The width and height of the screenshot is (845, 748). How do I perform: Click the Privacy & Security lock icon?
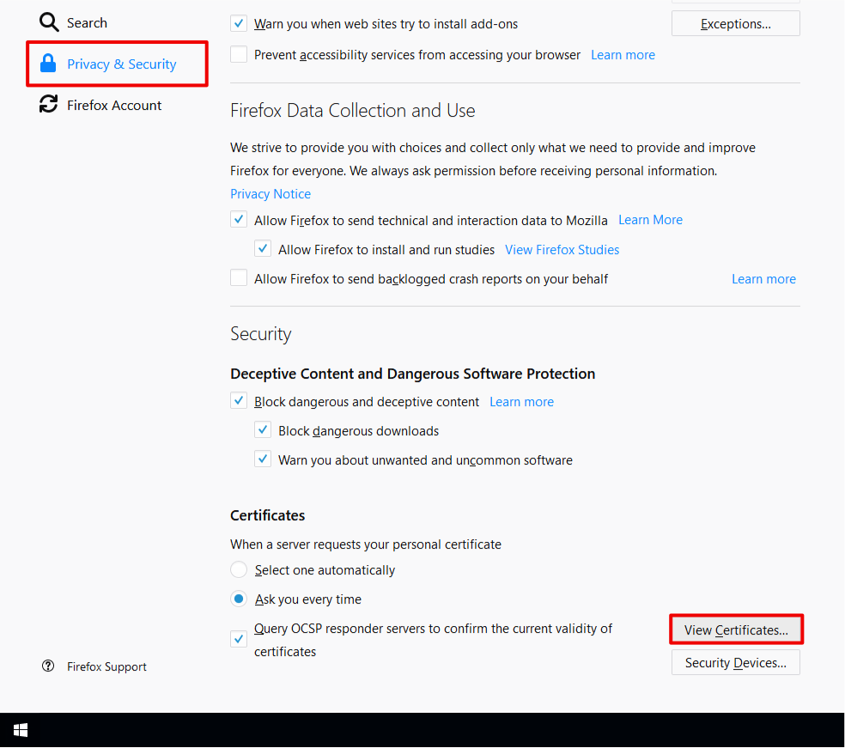pos(48,64)
